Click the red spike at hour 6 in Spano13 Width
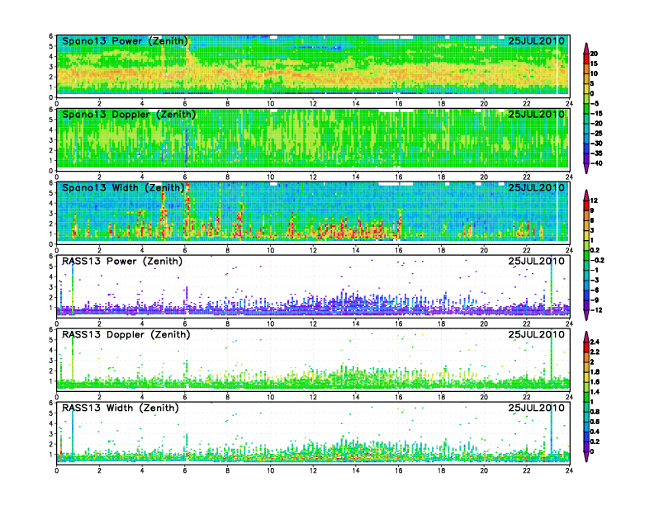The height and width of the screenshot is (505, 654). 187,210
